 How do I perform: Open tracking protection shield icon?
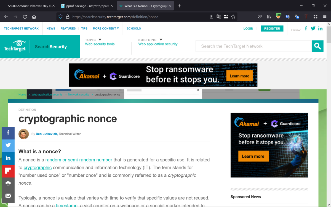click(x=60, y=17)
